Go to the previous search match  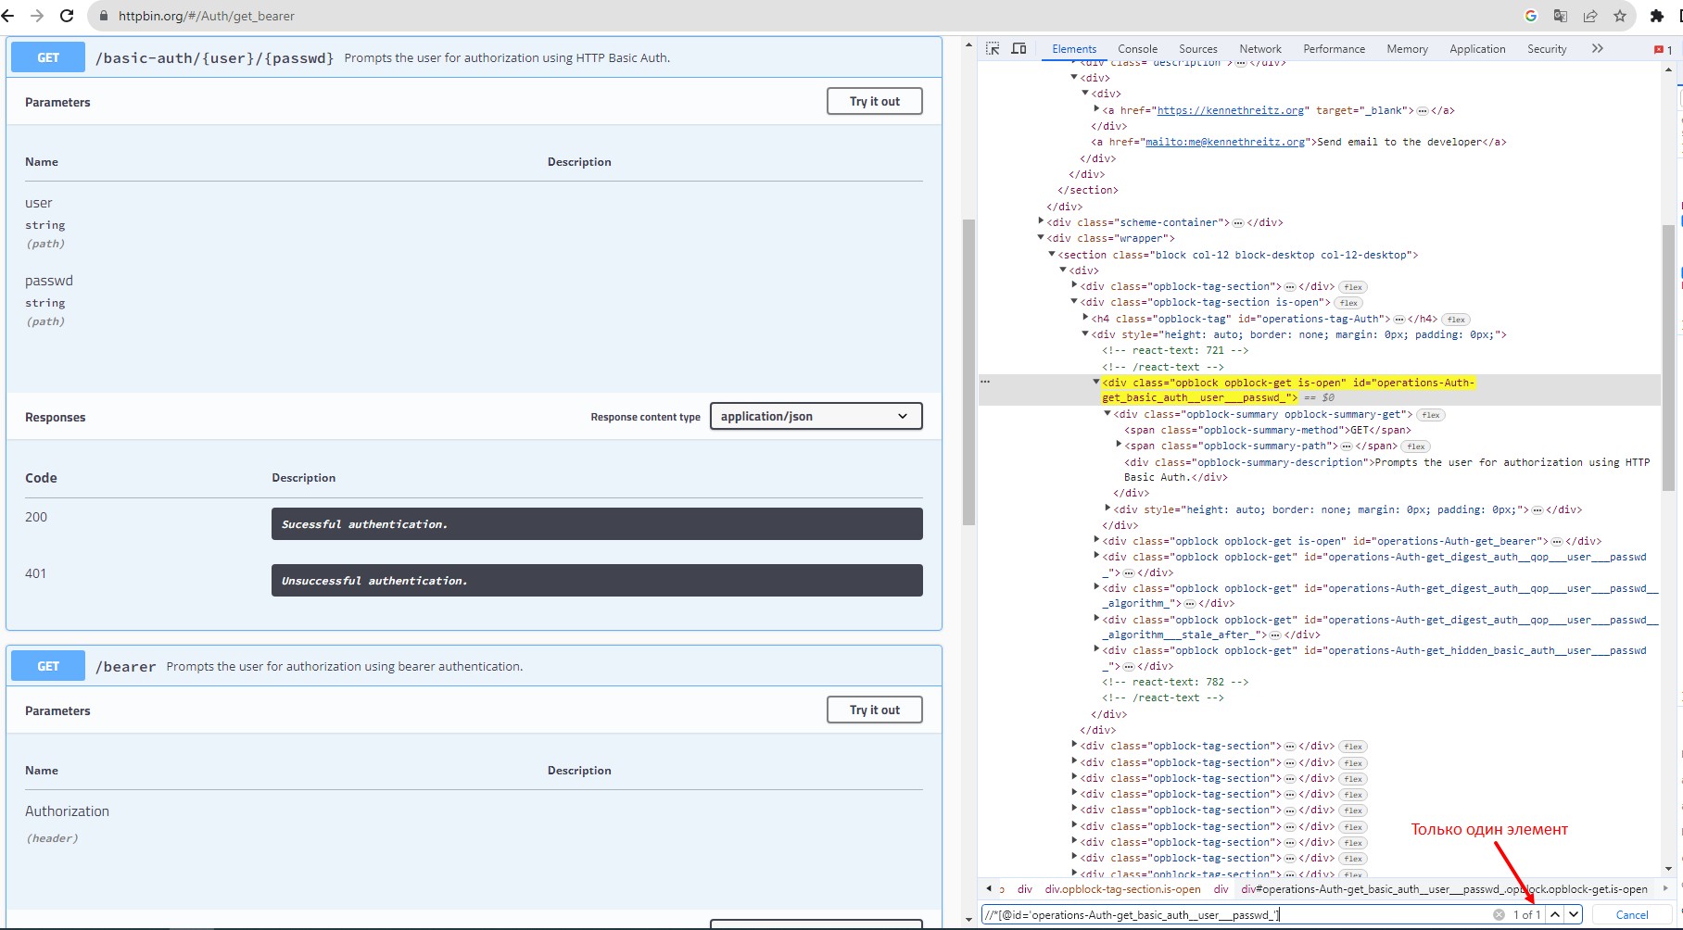(x=1555, y=914)
